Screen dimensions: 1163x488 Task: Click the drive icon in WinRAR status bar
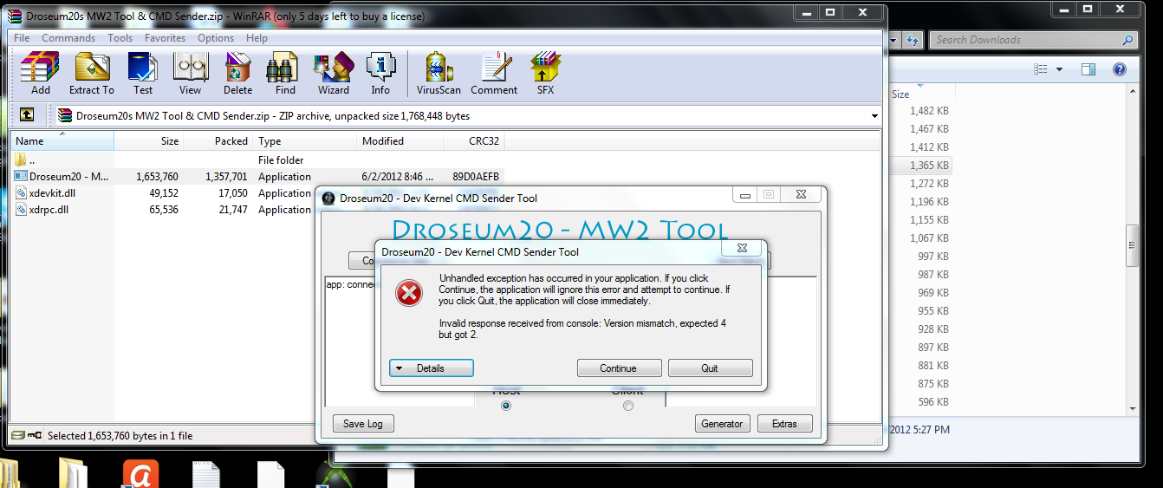(x=17, y=435)
